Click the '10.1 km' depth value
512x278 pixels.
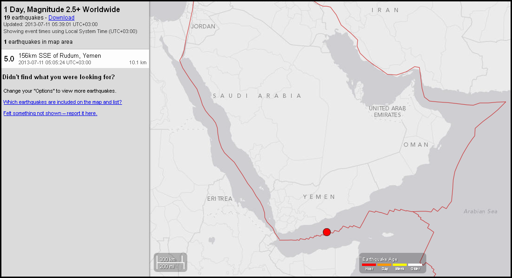coord(138,63)
